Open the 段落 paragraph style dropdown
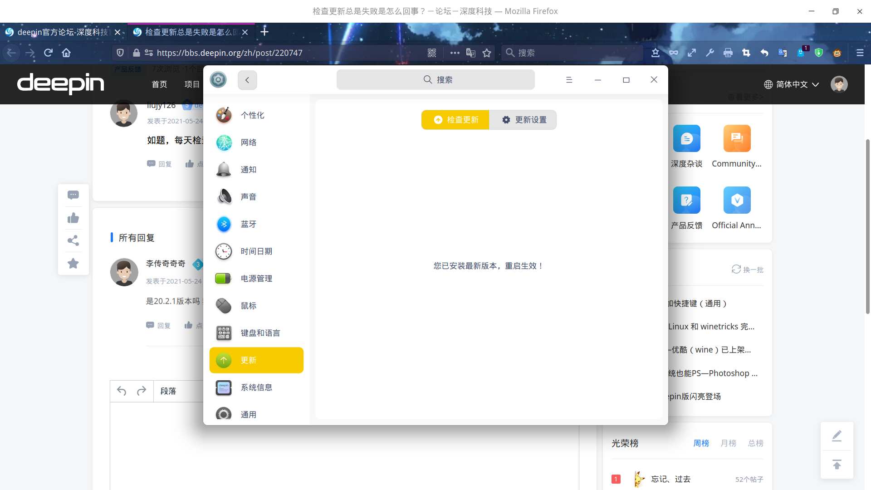This screenshot has height=490, width=871. (168, 391)
